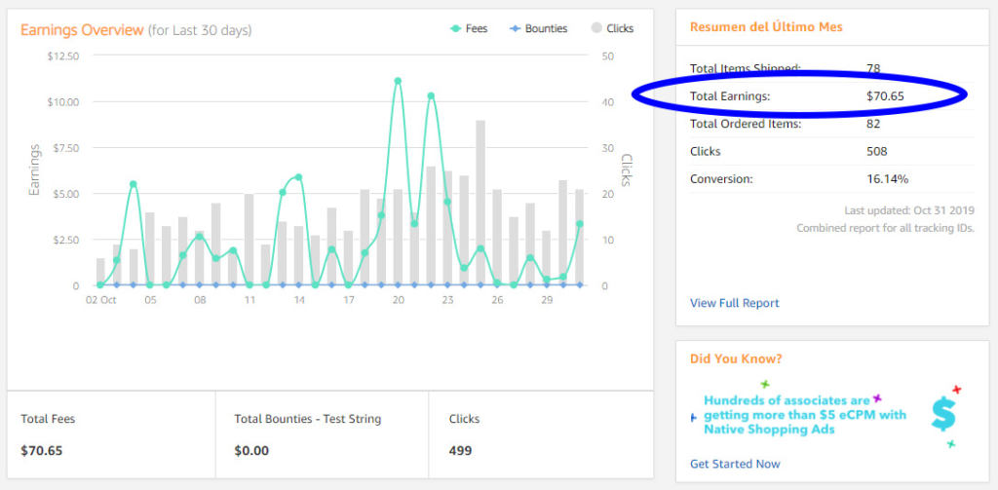This screenshot has width=998, height=490.
Task: Click the Total Ordered Items value 82
Action: [873, 124]
